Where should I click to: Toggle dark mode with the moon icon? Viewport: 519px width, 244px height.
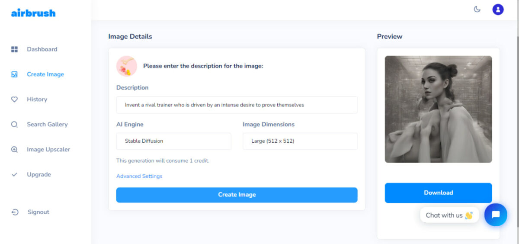pos(477,9)
